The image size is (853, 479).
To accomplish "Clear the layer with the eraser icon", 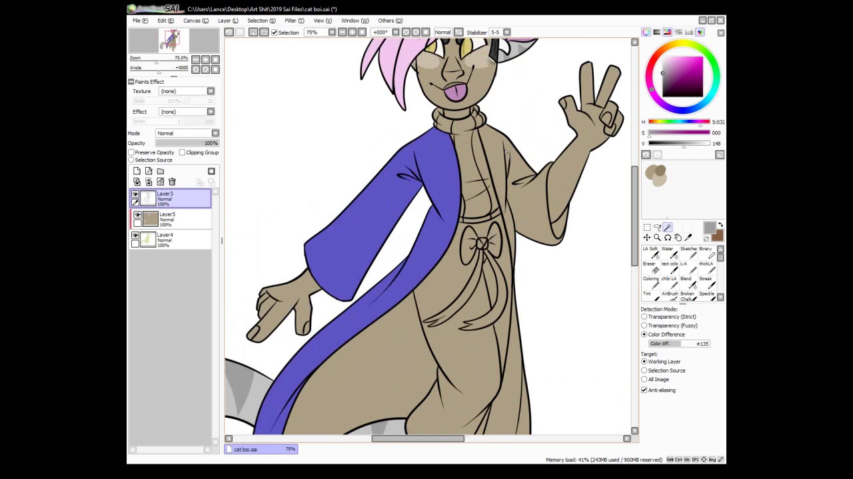I will point(160,182).
